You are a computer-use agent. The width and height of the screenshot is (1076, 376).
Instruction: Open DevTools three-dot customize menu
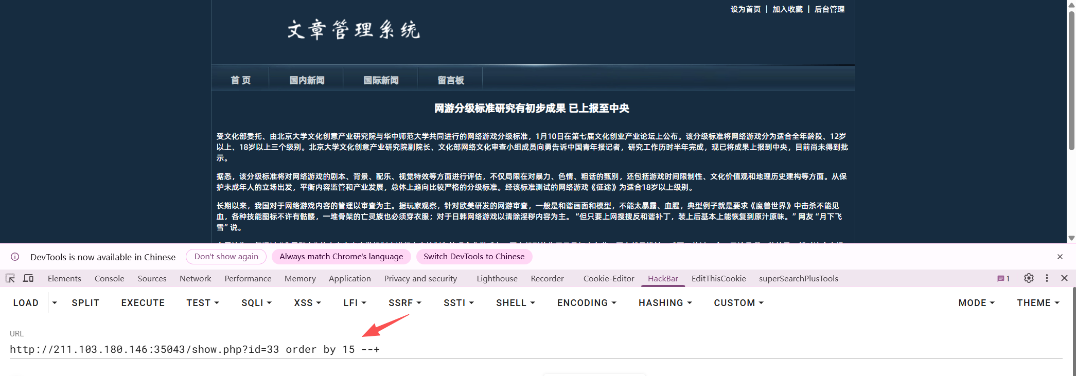point(1047,278)
